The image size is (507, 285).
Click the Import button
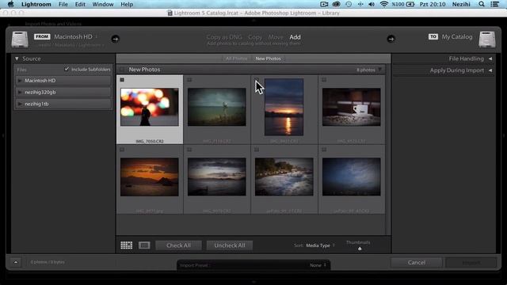471,262
